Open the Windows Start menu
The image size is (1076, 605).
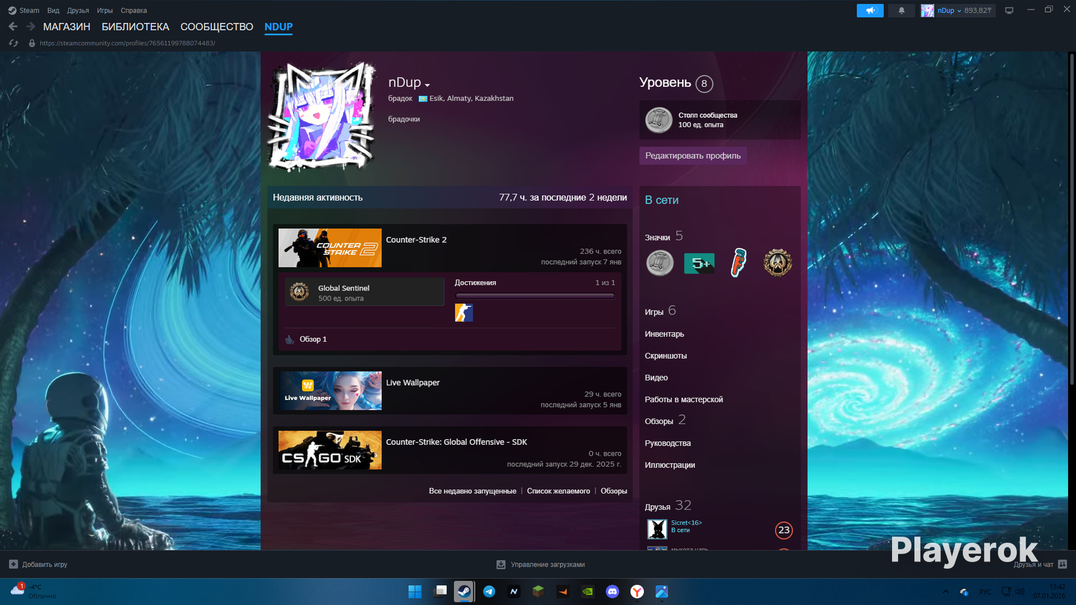coord(415,592)
